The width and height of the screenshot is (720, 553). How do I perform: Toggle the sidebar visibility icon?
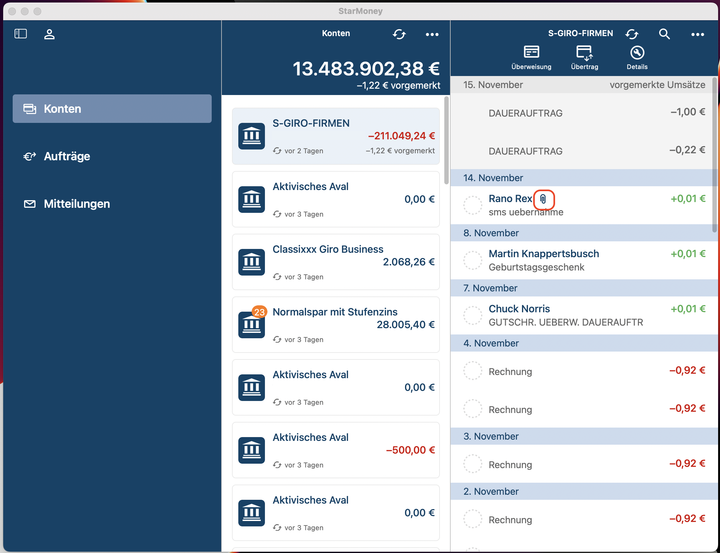[20, 33]
